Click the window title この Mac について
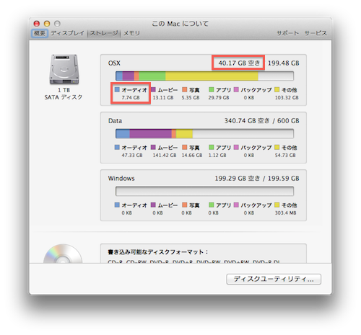 tap(180, 24)
